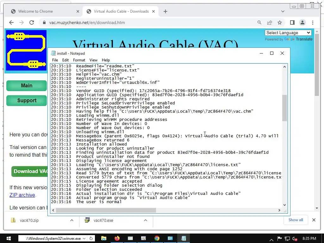Open Notepad Format menu
Image resolution: width=324 pixels, height=243 pixels.
[x=79, y=60]
